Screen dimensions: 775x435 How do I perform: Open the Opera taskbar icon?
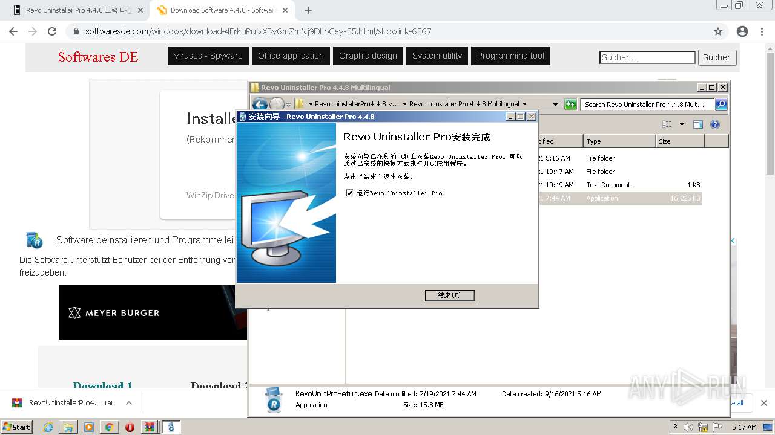[x=130, y=427]
